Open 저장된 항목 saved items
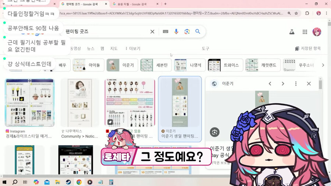The image size is (331, 186). (308, 49)
